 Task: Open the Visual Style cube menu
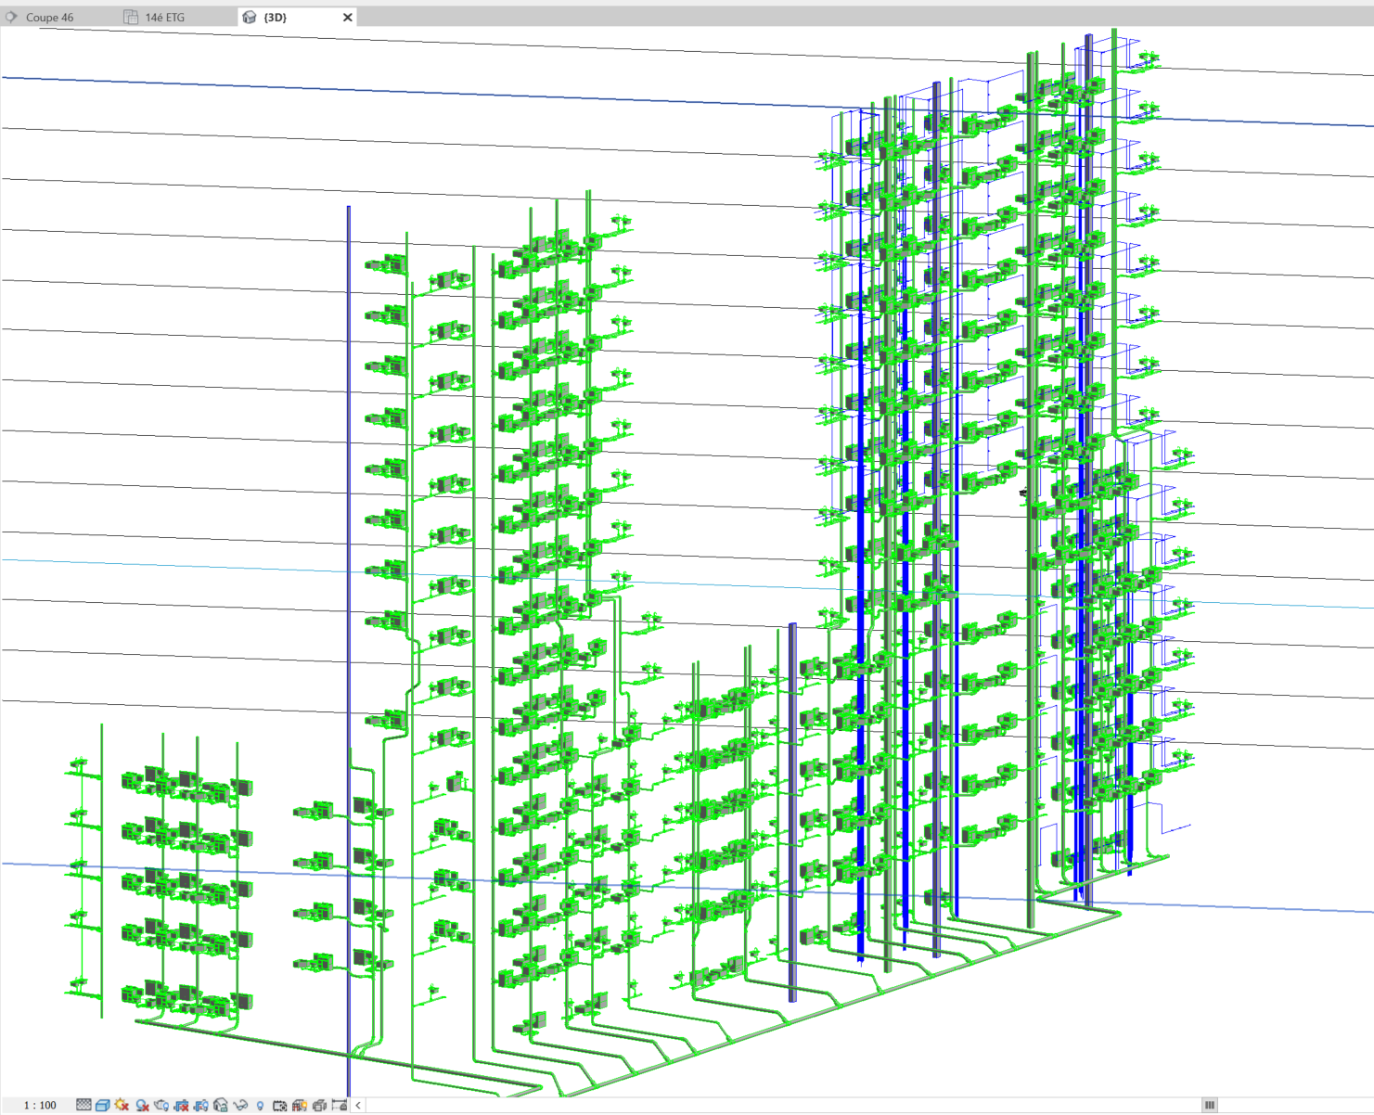[x=103, y=1105]
